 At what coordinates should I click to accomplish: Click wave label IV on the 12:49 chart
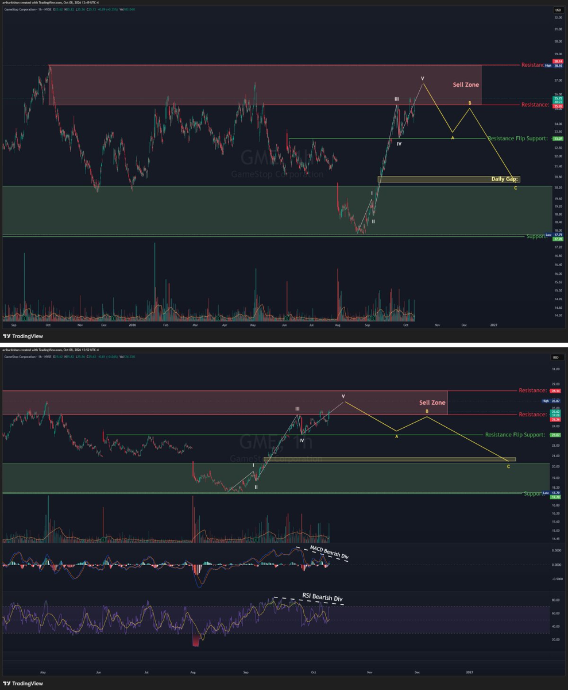[399, 144]
